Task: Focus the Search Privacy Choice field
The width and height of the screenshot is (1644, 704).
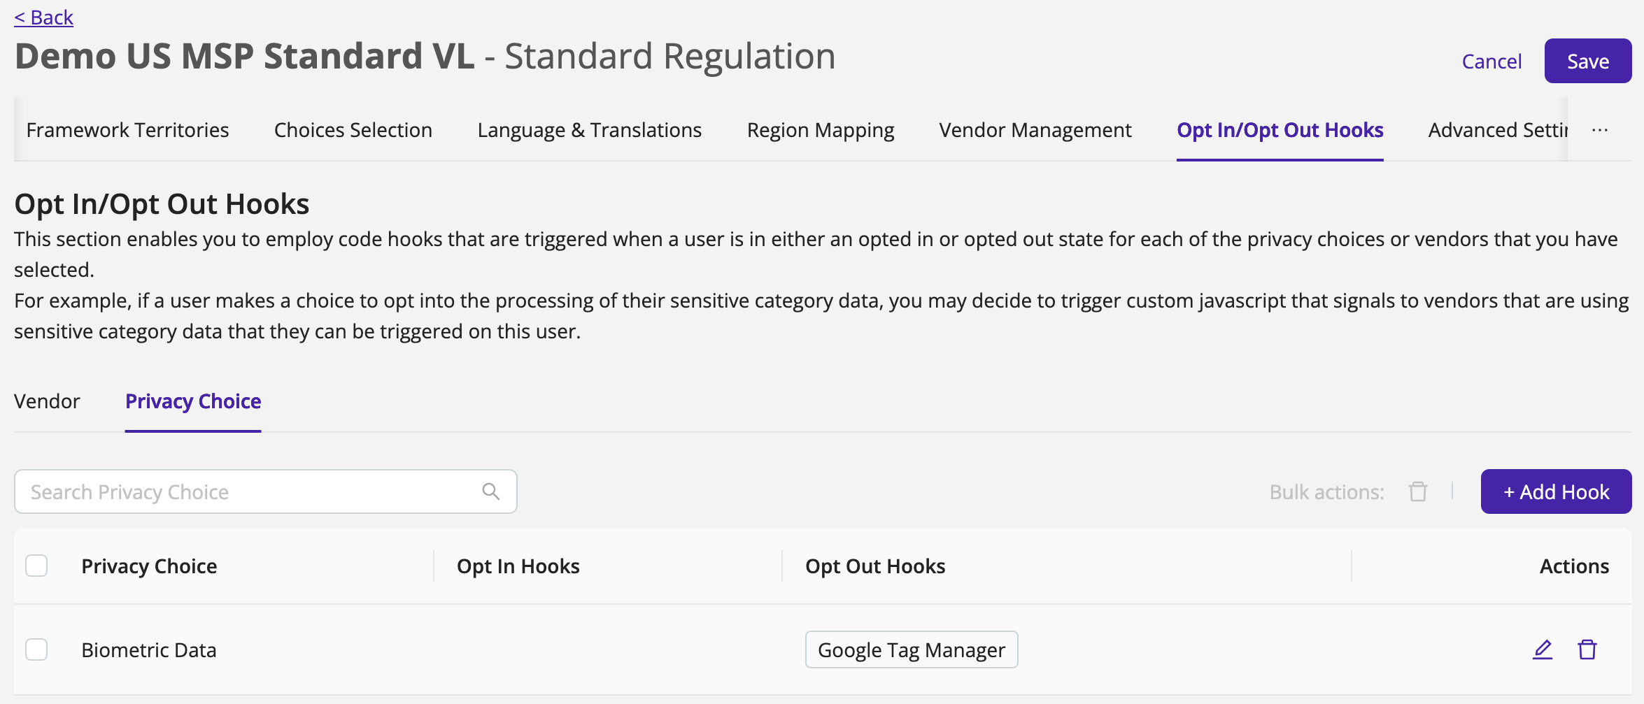Action: pyautogui.click(x=266, y=491)
